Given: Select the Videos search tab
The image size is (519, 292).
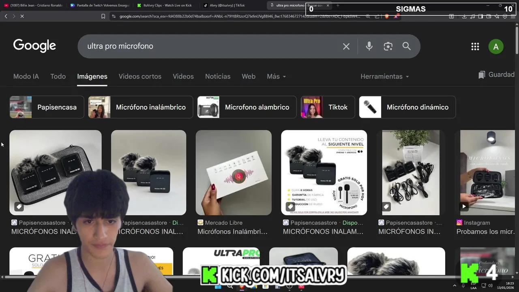Looking at the screenshot, I should pos(183,76).
